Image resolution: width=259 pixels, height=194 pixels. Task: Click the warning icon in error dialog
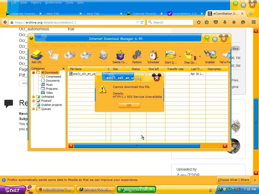click(x=103, y=89)
